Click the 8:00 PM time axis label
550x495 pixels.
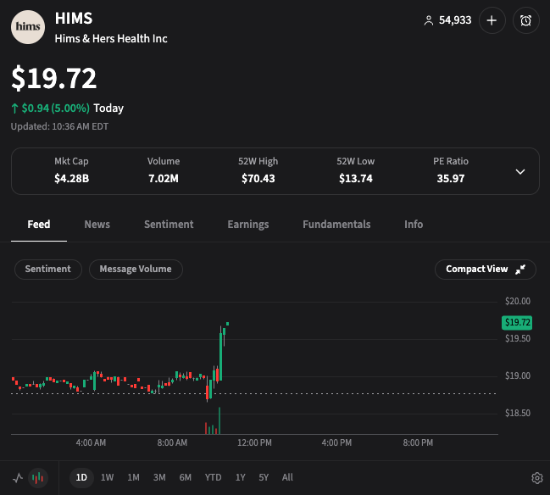[x=418, y=442]
